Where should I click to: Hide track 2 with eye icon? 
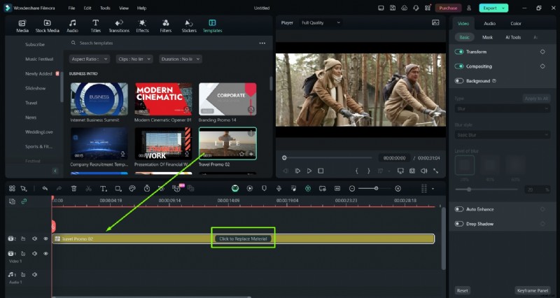click(45, 239)
